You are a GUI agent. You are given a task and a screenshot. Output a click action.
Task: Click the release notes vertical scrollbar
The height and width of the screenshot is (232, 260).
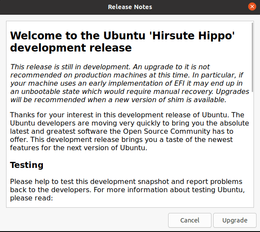tap(252, 58)
